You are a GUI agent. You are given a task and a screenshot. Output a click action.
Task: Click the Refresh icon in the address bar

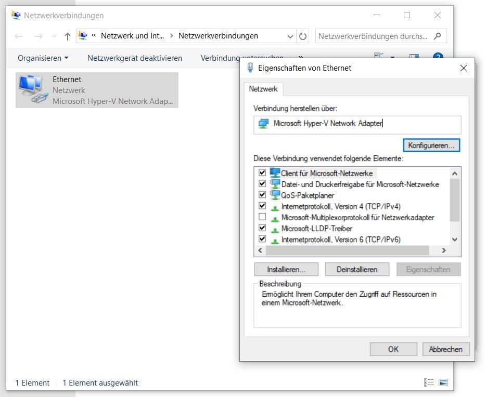303,36
